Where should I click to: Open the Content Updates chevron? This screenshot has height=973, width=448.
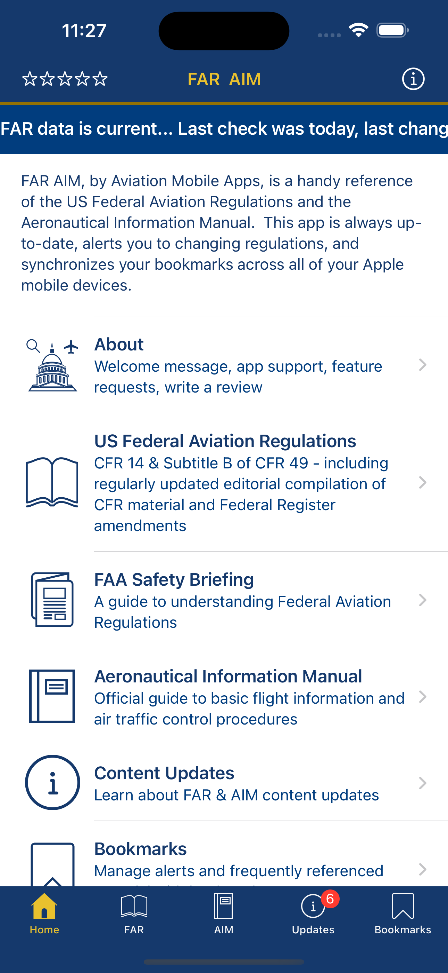(x=422, y=783)
